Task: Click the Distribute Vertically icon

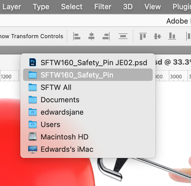Action: click(123, 36)
